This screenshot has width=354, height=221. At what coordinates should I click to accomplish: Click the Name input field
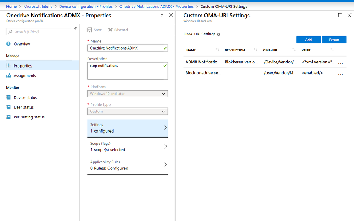point(128,48)
